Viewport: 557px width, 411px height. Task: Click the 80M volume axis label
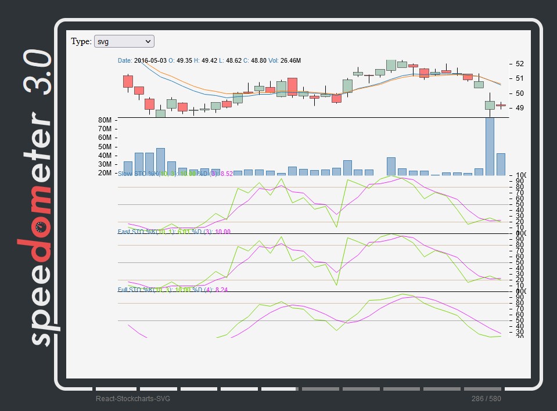pos(105,120)
